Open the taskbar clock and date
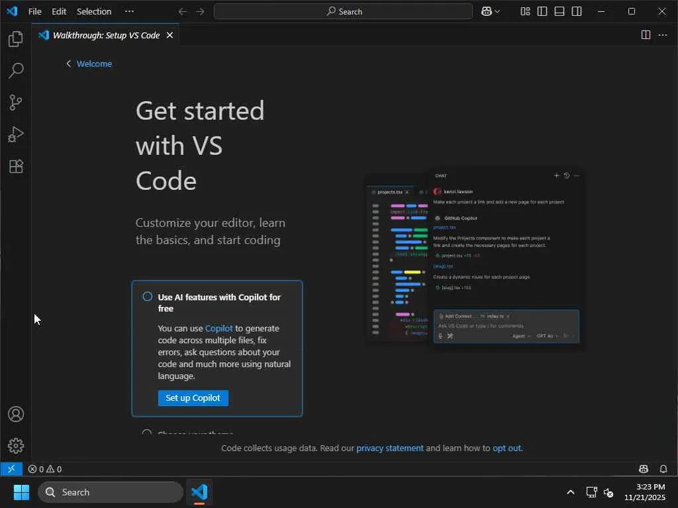This screenshot has height=508, width=678. click(645, 492)
